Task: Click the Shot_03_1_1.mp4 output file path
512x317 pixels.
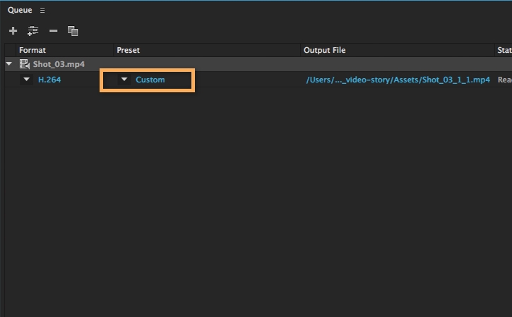Action: pyautogui.click(x=398, y=80)
